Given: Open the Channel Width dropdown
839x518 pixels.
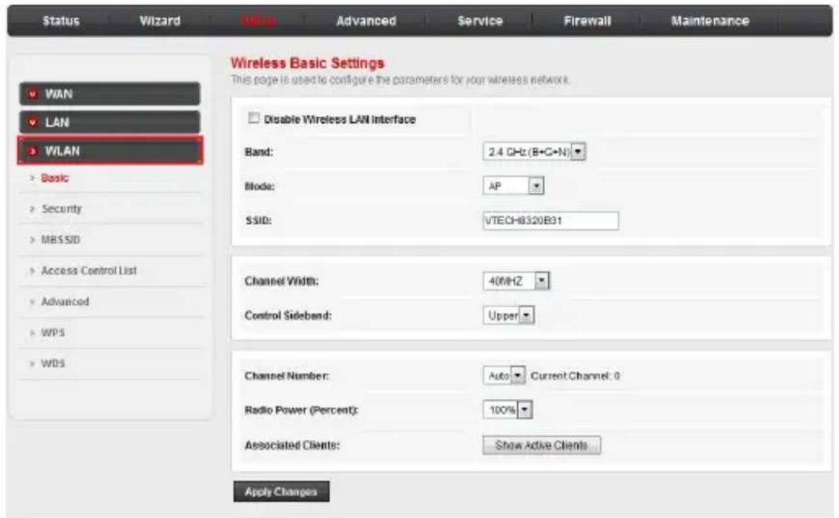Looking at the screenshot, I should [x=516, y=281].
